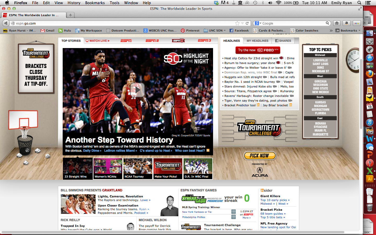Open the ESPN3 channel logo tab
The height and width of the screenshot is (235, 376).
click(x=204, y=41)
